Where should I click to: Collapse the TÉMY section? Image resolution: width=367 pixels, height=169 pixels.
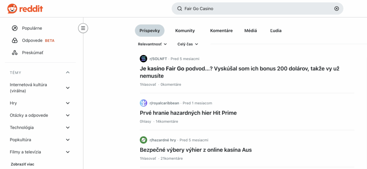[x=68, y=73]
